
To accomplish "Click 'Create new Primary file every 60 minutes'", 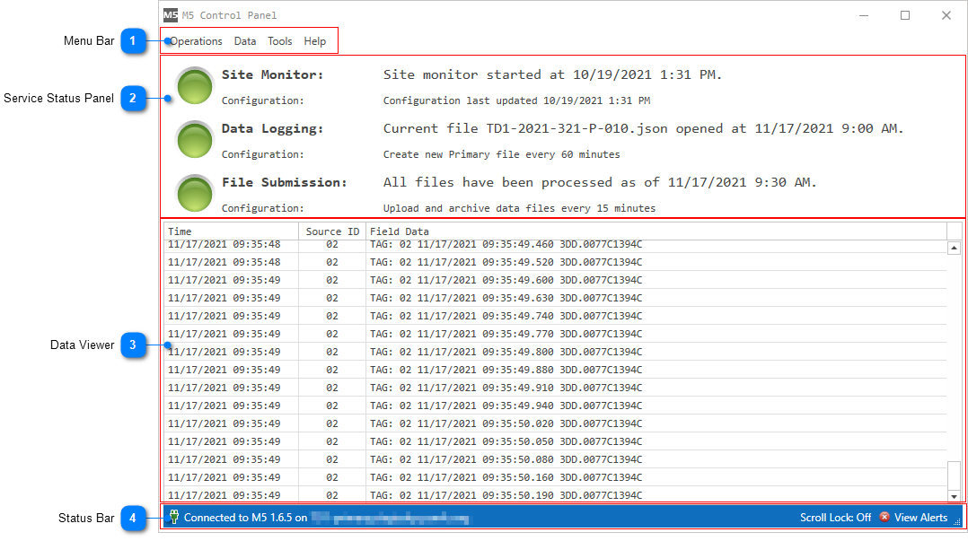I will point(501,154).
